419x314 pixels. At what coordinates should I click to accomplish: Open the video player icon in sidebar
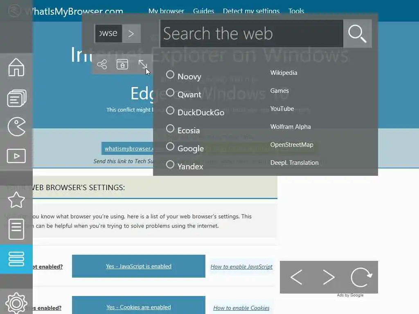pos(16,156)
